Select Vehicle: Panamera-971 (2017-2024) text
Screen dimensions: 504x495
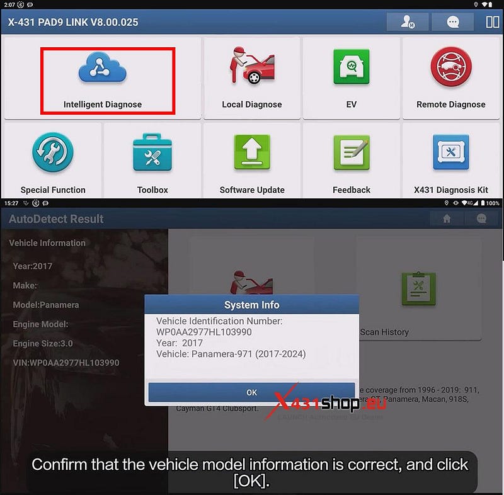pyautogui.click(x=231, y=354)
